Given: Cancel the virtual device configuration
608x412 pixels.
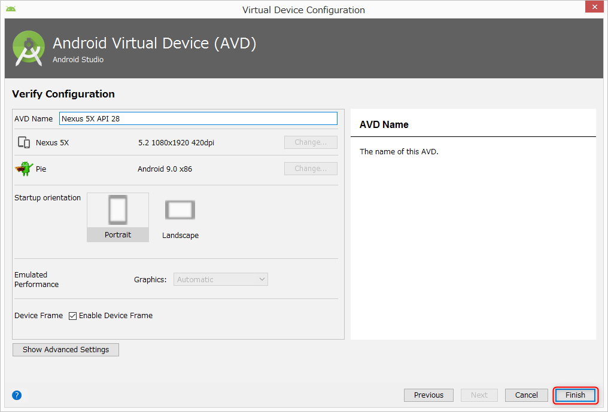Looking at the screenshot, I should 526,395.
